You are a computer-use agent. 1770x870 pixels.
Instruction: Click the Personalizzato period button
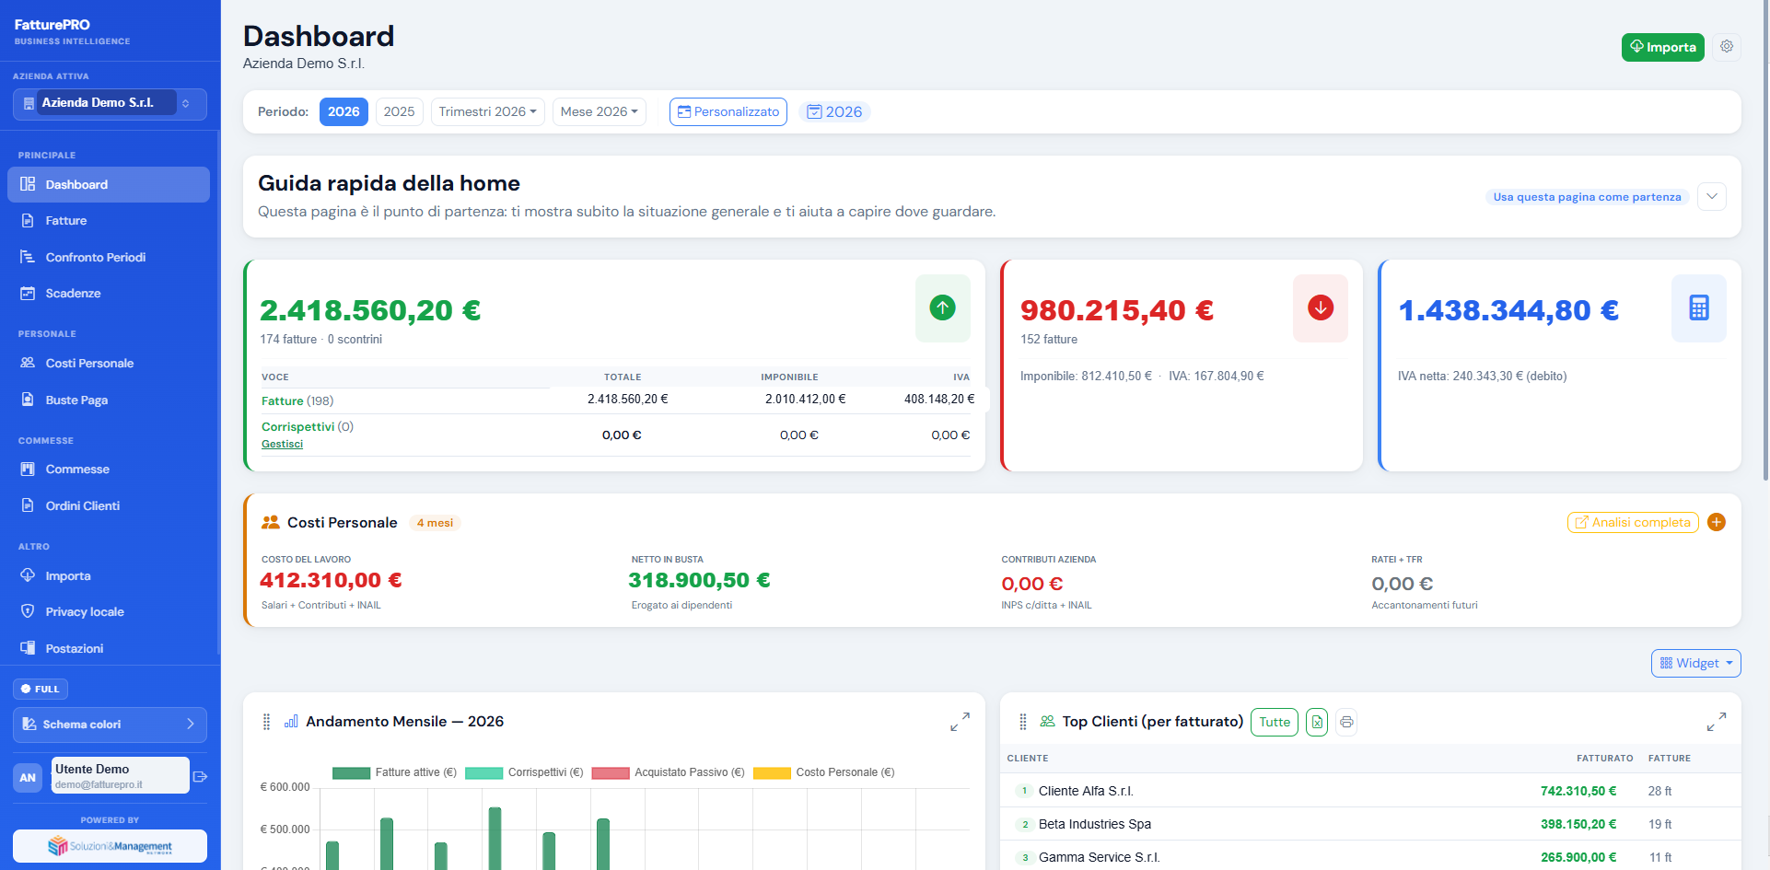click(728, 111)
